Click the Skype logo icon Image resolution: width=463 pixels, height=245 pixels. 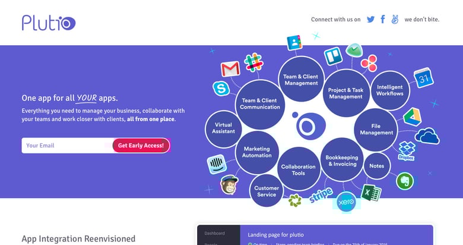[x=221, y=89]
